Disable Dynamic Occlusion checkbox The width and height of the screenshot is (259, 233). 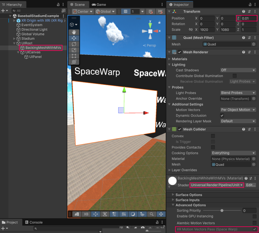tap(222, 115)
